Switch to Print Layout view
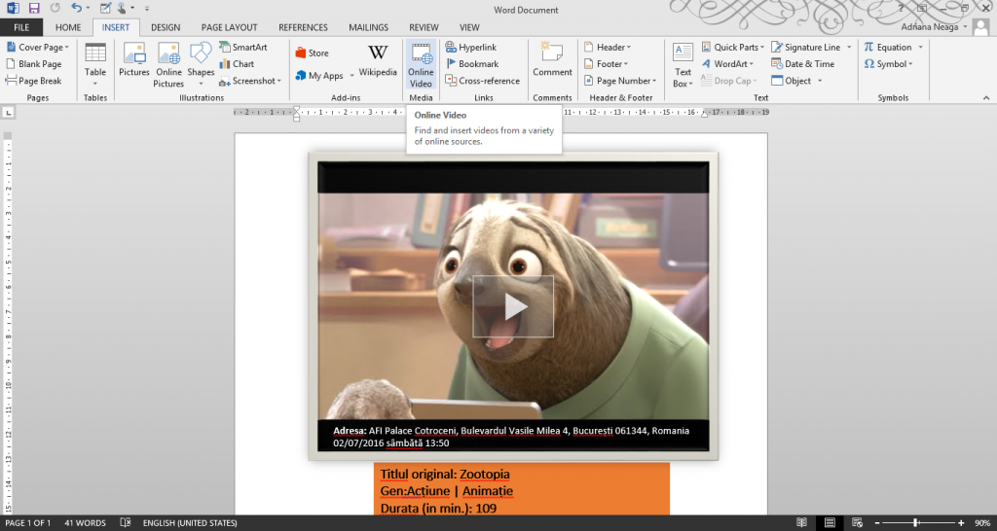This screenshot has height=531, width=997. 830,523
